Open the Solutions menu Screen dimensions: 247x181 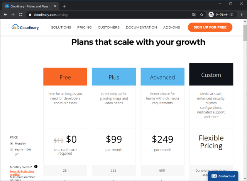point(61,27)
